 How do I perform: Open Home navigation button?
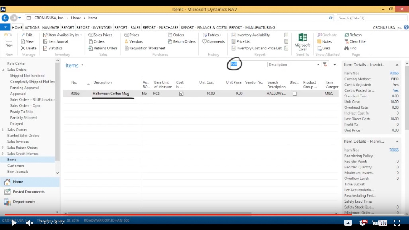30,182
